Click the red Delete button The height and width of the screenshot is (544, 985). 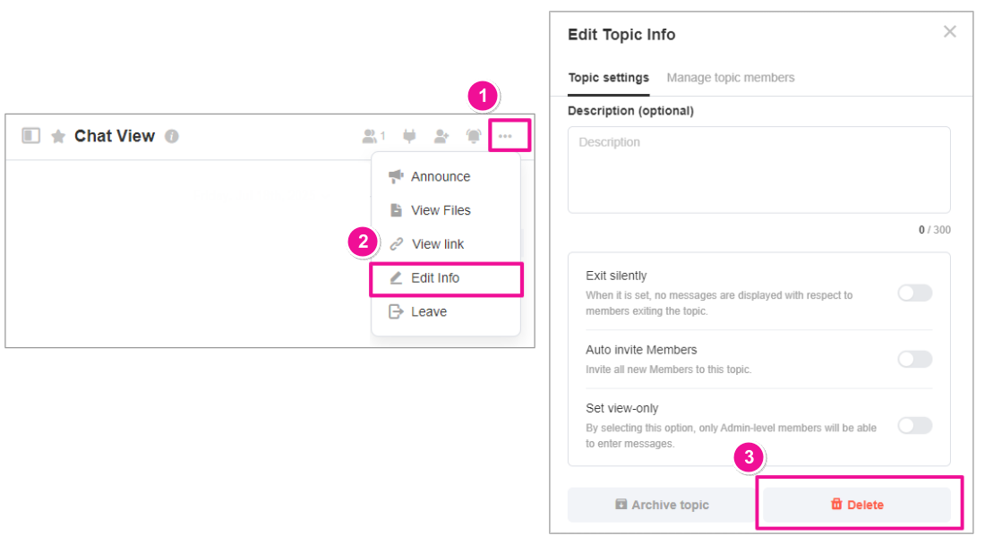pyautogui.click(x=857, y=505)
